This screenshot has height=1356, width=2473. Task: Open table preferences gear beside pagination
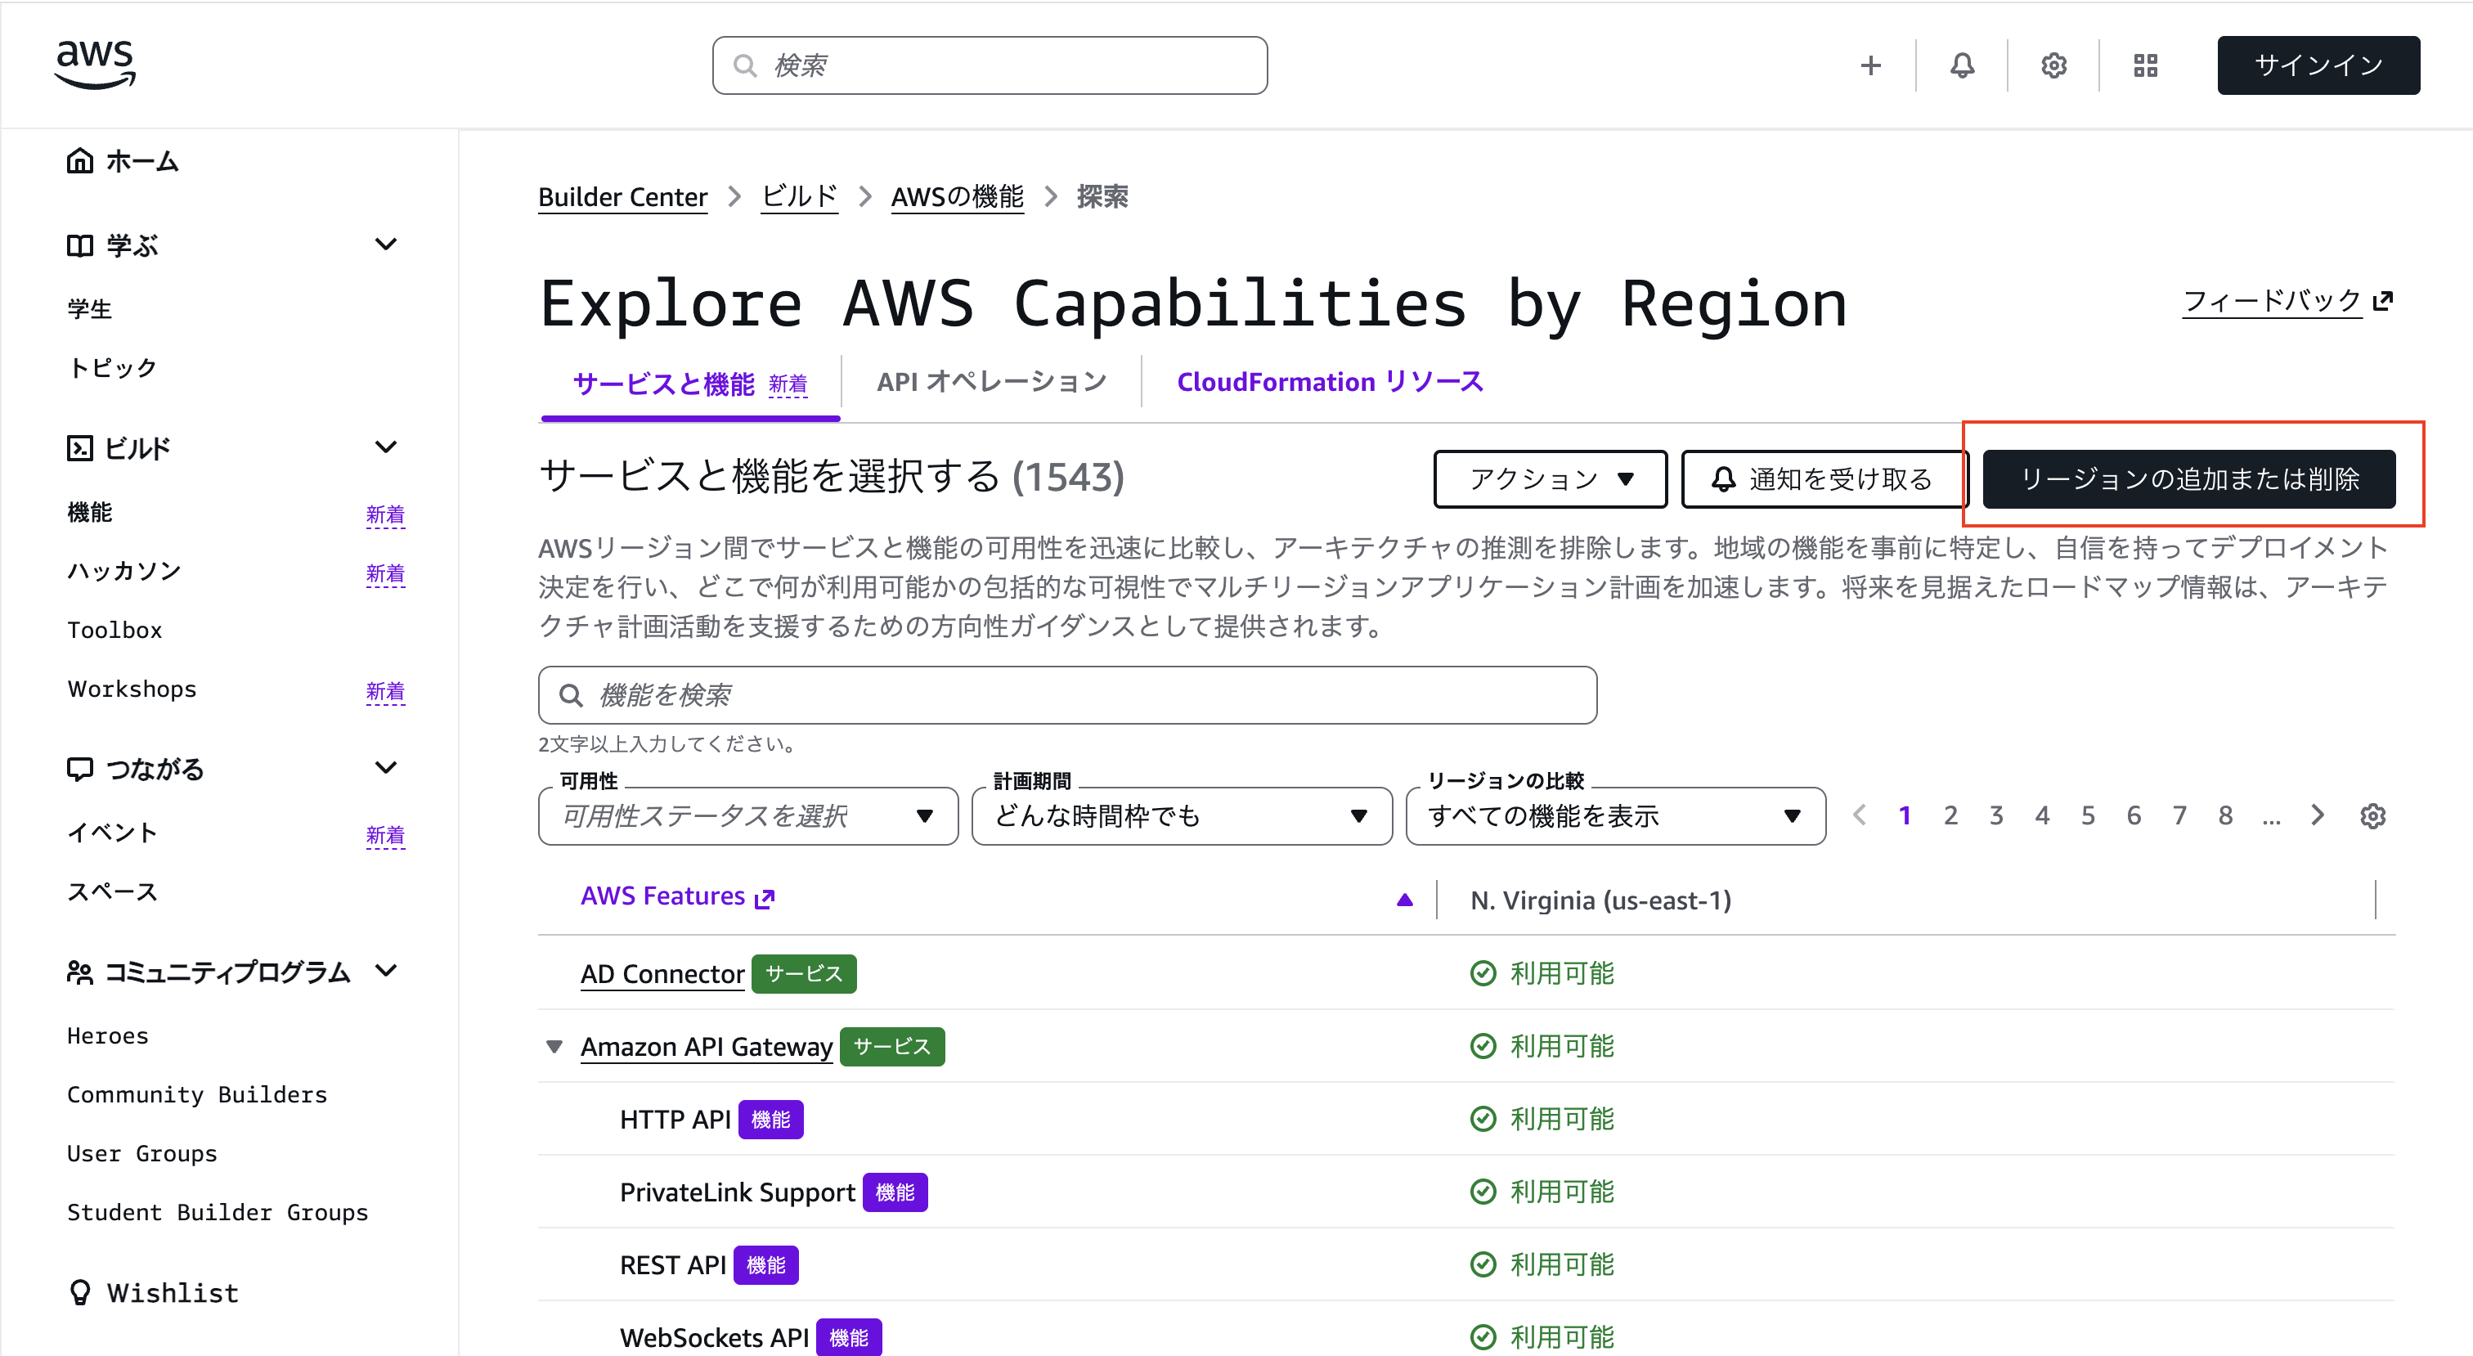pyautogui.click(x=2373, y=815)
